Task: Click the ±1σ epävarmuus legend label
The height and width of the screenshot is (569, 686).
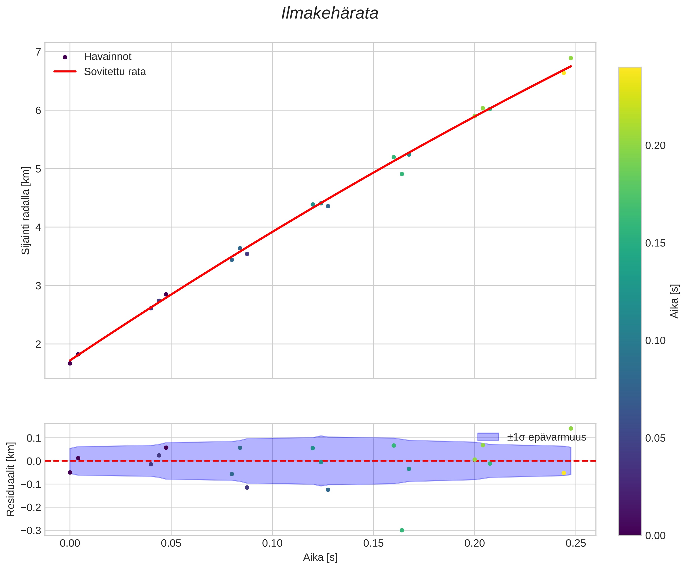Action: click(x=546, y=437)
